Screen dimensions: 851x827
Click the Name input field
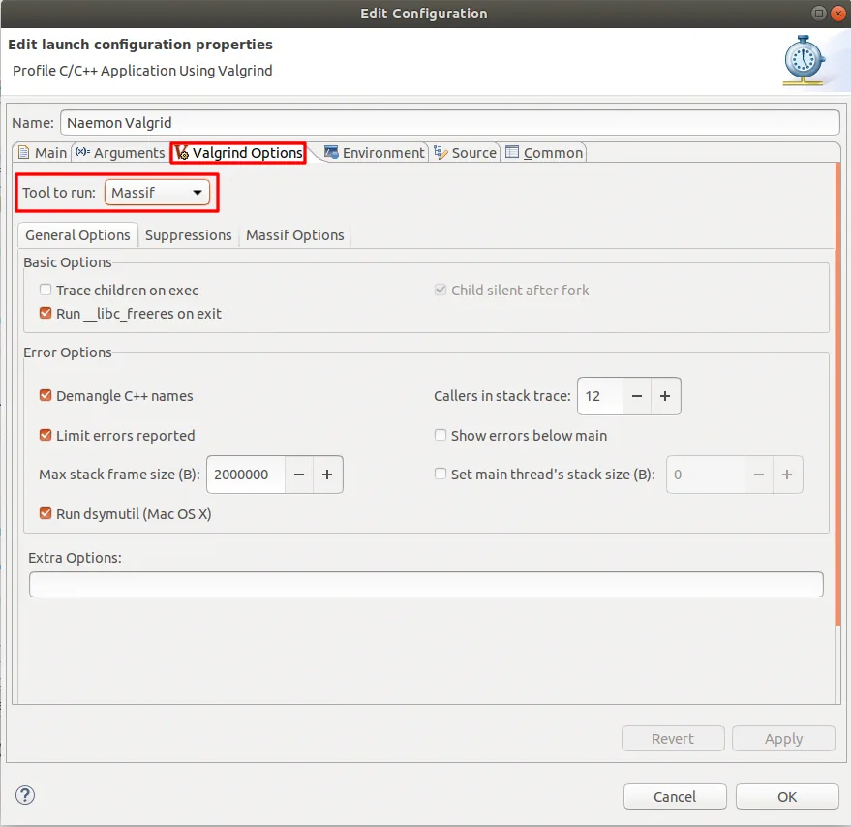(450, 123)
